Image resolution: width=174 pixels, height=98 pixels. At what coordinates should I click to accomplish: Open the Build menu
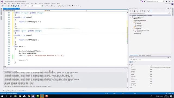(x=18, y=4)
